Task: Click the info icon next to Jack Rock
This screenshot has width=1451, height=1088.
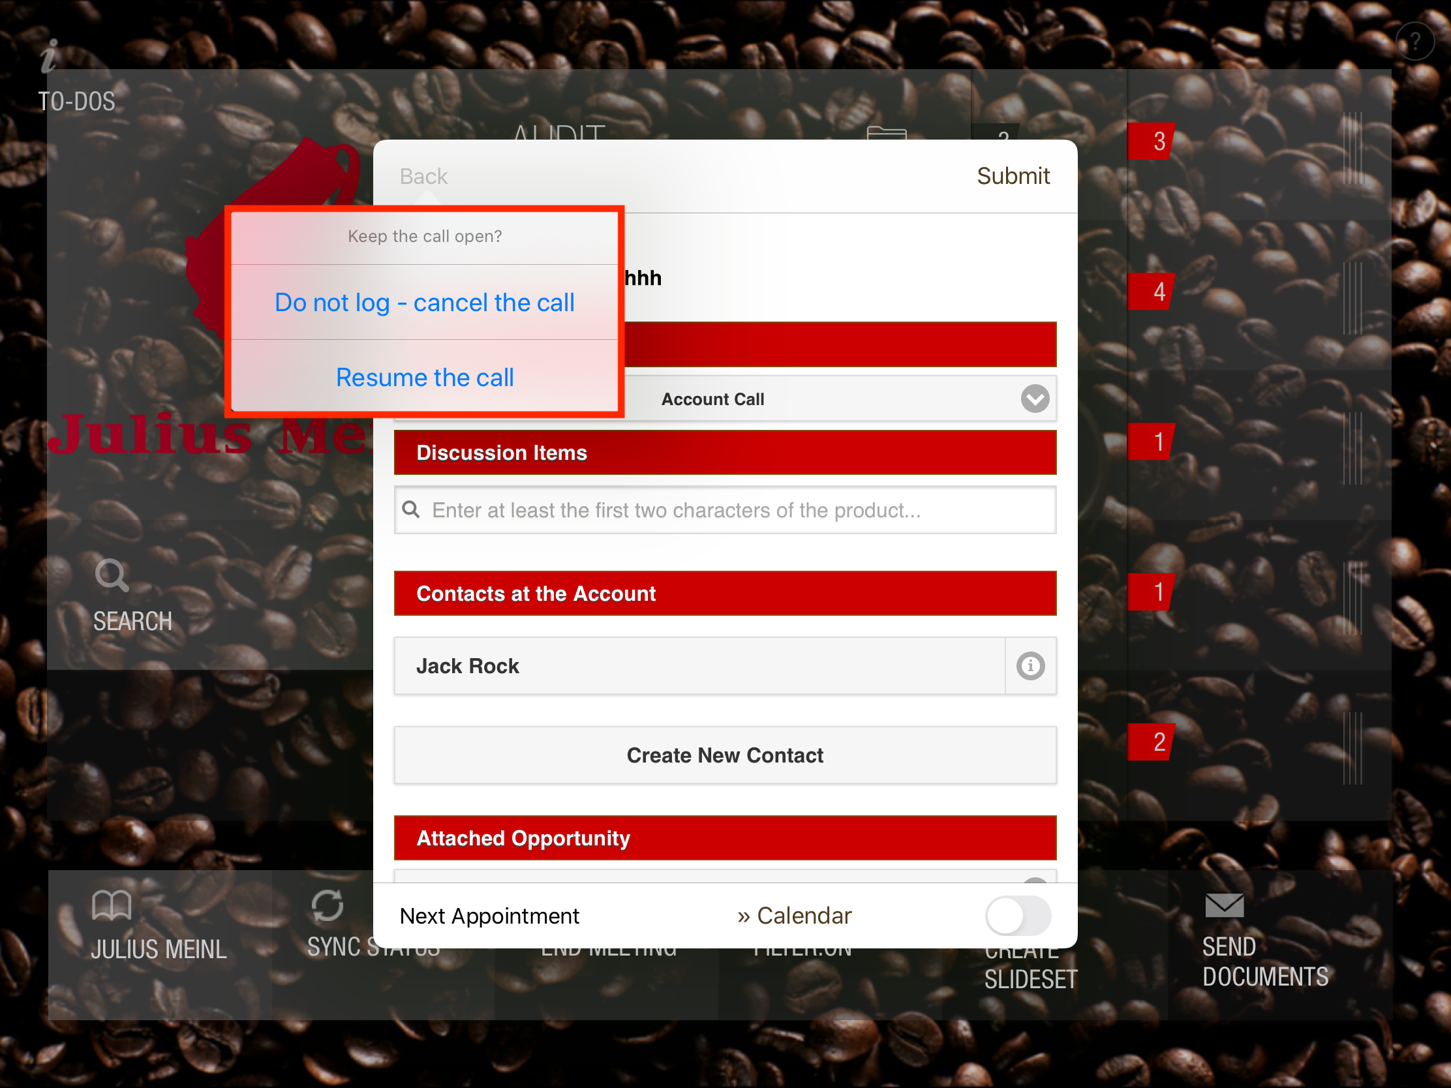Action: pyautogui.click(x=1030, y=666)
